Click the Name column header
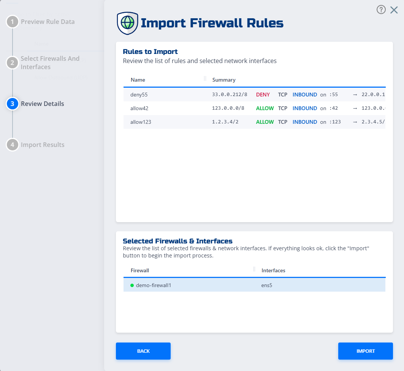404x371 pixels. coord(138,80)
